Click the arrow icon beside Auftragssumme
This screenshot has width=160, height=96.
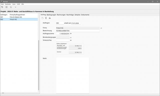[71, 34]
